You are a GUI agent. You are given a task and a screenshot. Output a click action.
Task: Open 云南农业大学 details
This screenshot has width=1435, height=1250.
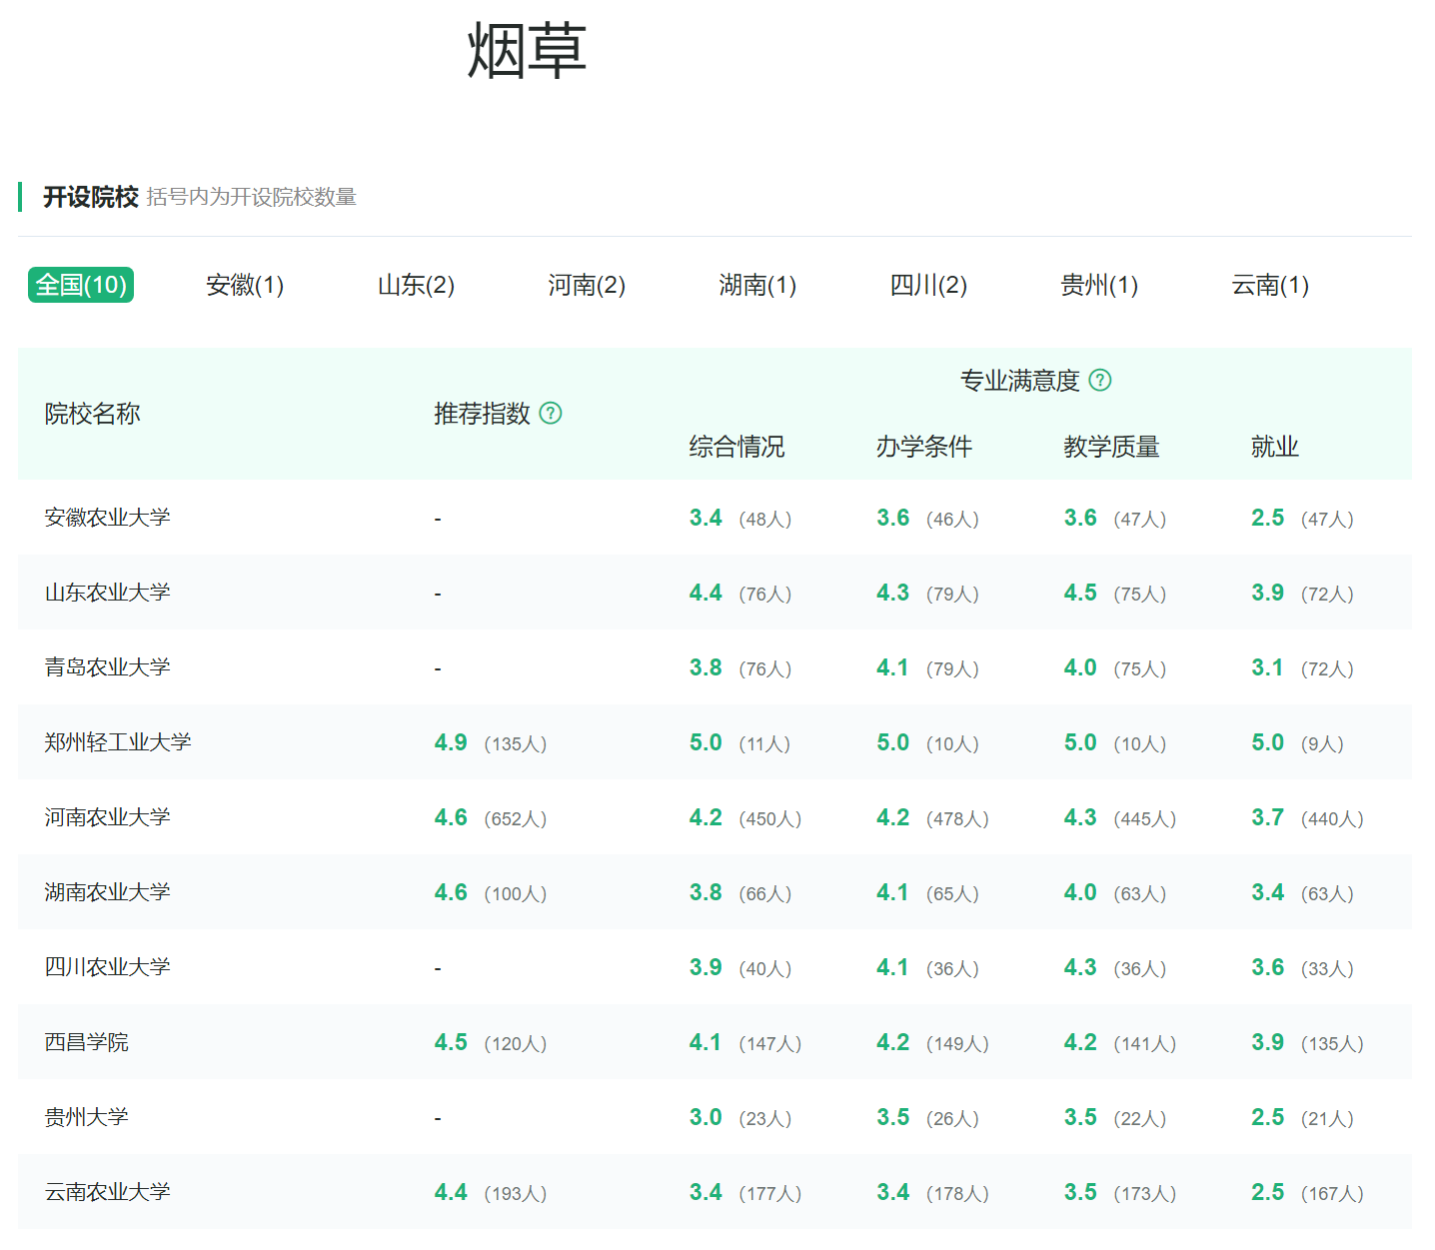tap(107, 1192)
